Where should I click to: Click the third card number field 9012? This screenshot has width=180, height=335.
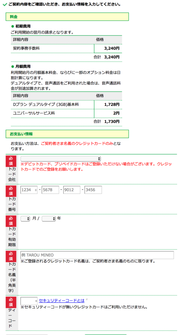point(72,190)
